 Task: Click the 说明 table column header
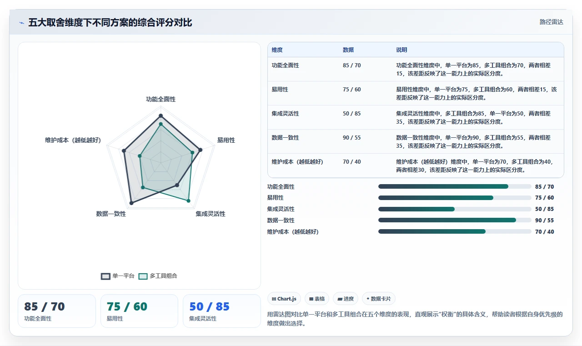[401, 50]
